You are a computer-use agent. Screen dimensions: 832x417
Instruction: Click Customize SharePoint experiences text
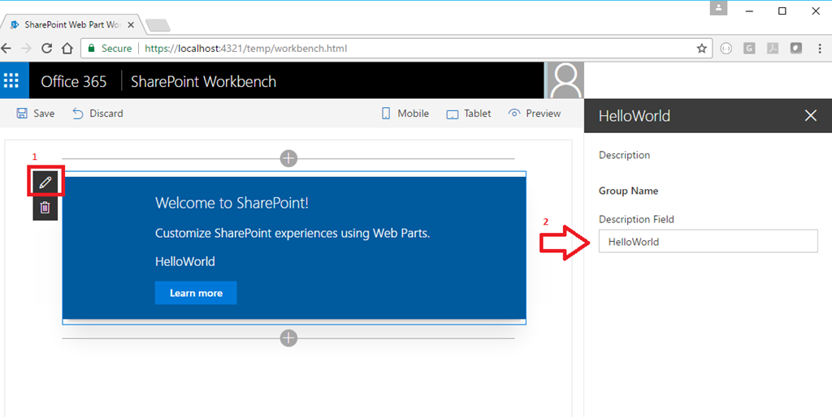point(292,233)
